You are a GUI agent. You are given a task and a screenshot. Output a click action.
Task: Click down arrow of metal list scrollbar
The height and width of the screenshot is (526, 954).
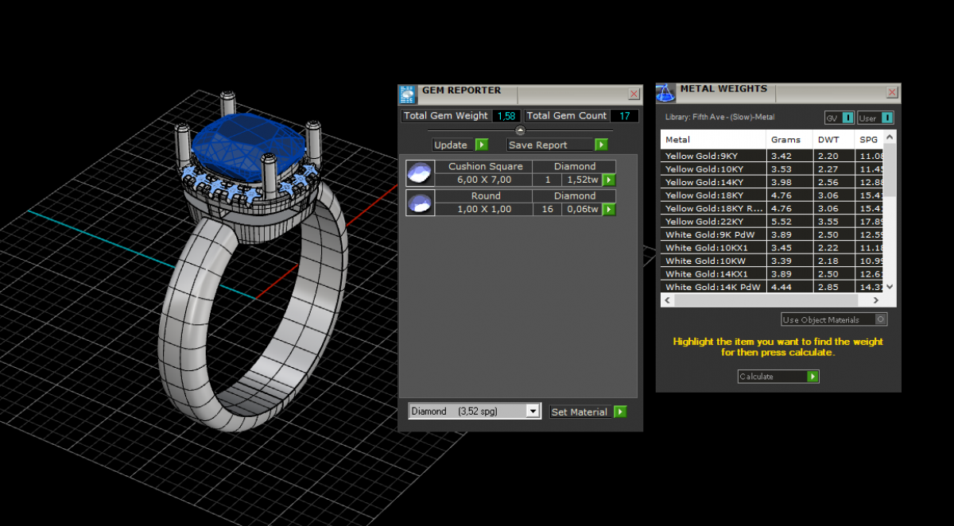click(x=890, y=286)
